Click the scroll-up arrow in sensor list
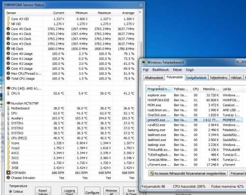Image resolution: width=246 pixels, height=195 pixels. pyautogui.click(x=140, y=12)
